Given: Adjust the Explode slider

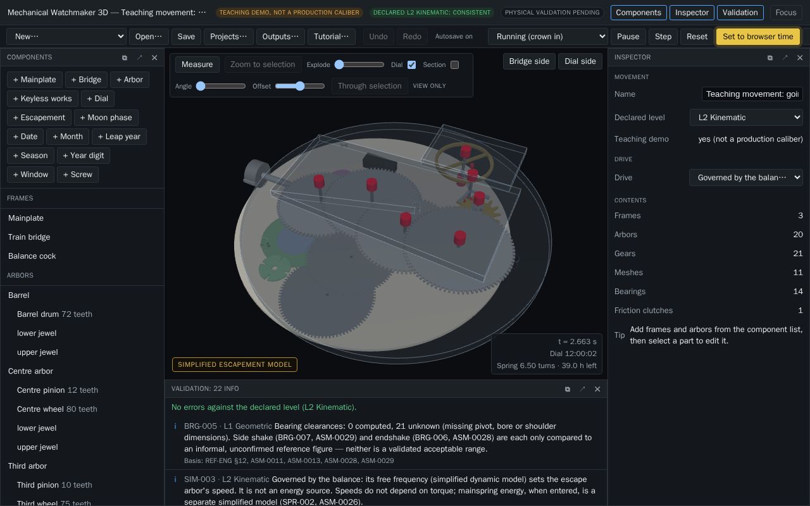Looking at the screenshot, I should coord(359,65).
